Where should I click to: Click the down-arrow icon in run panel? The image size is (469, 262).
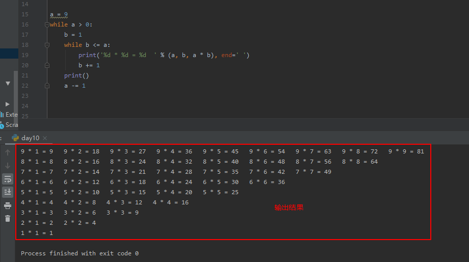point(8,166)
